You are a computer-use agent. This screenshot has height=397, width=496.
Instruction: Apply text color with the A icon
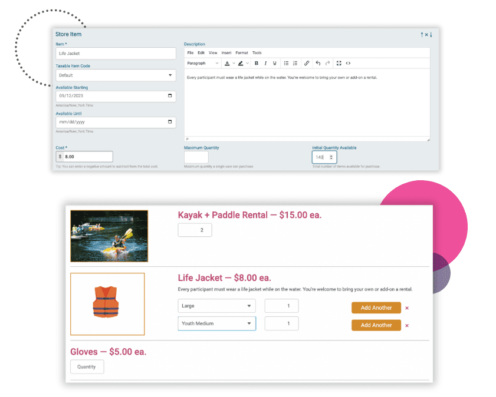coord(227,63)
